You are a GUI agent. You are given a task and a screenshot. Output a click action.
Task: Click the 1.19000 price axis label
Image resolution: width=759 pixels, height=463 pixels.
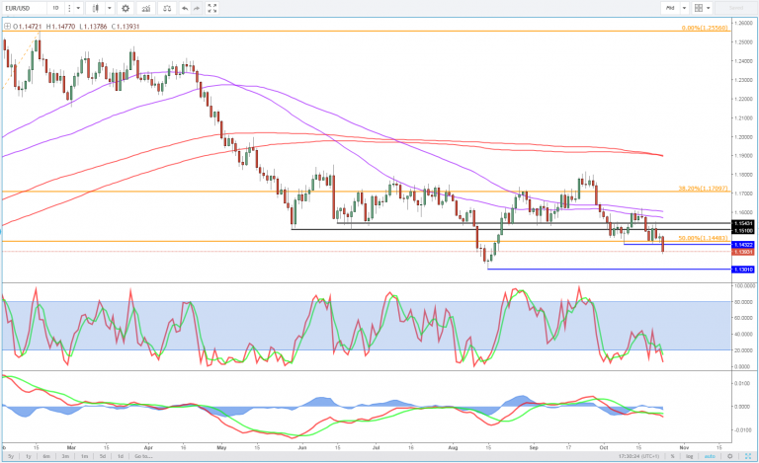coord(743,156)
